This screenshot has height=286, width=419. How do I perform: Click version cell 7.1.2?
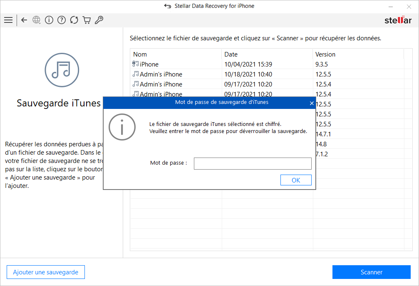(x=322, y=154)
